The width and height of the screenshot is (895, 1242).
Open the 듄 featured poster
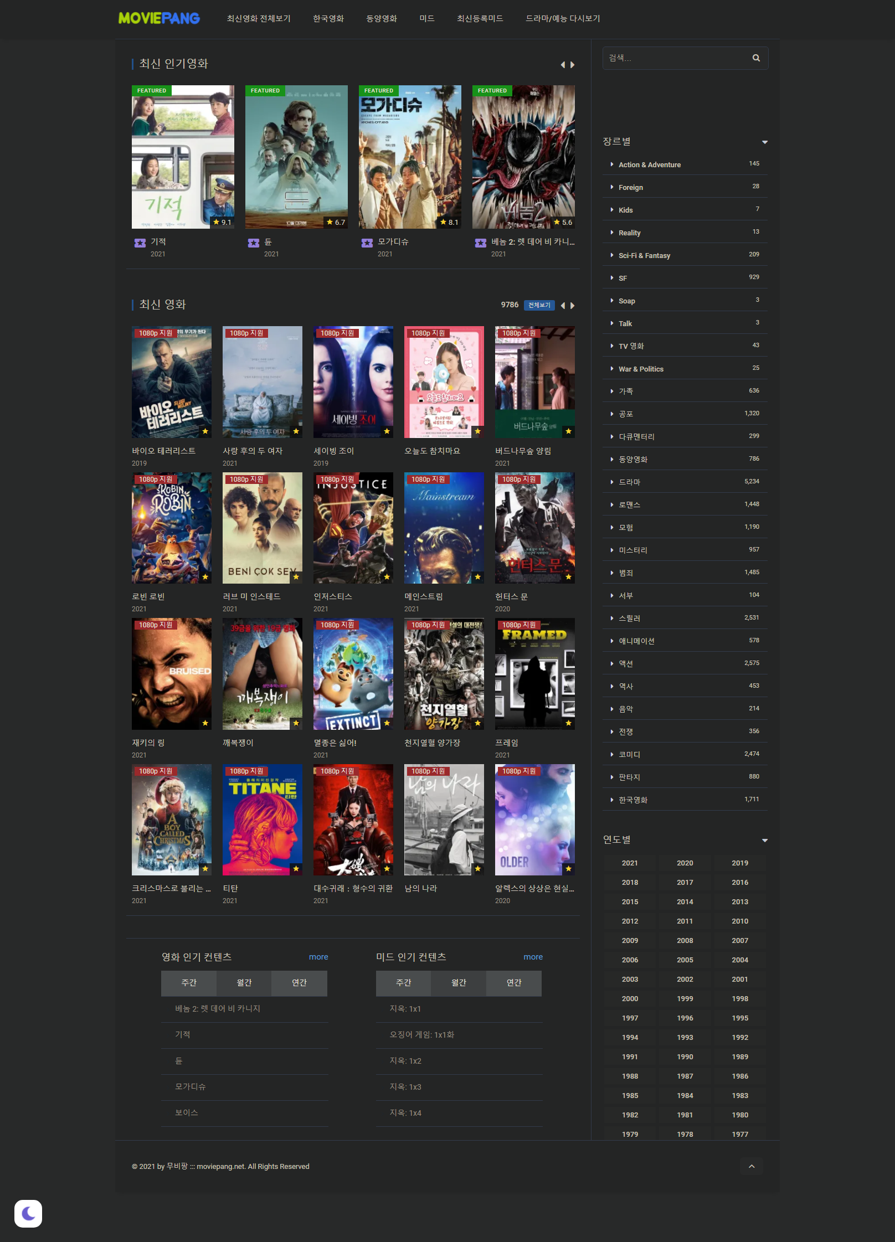(x=296, y=157)
